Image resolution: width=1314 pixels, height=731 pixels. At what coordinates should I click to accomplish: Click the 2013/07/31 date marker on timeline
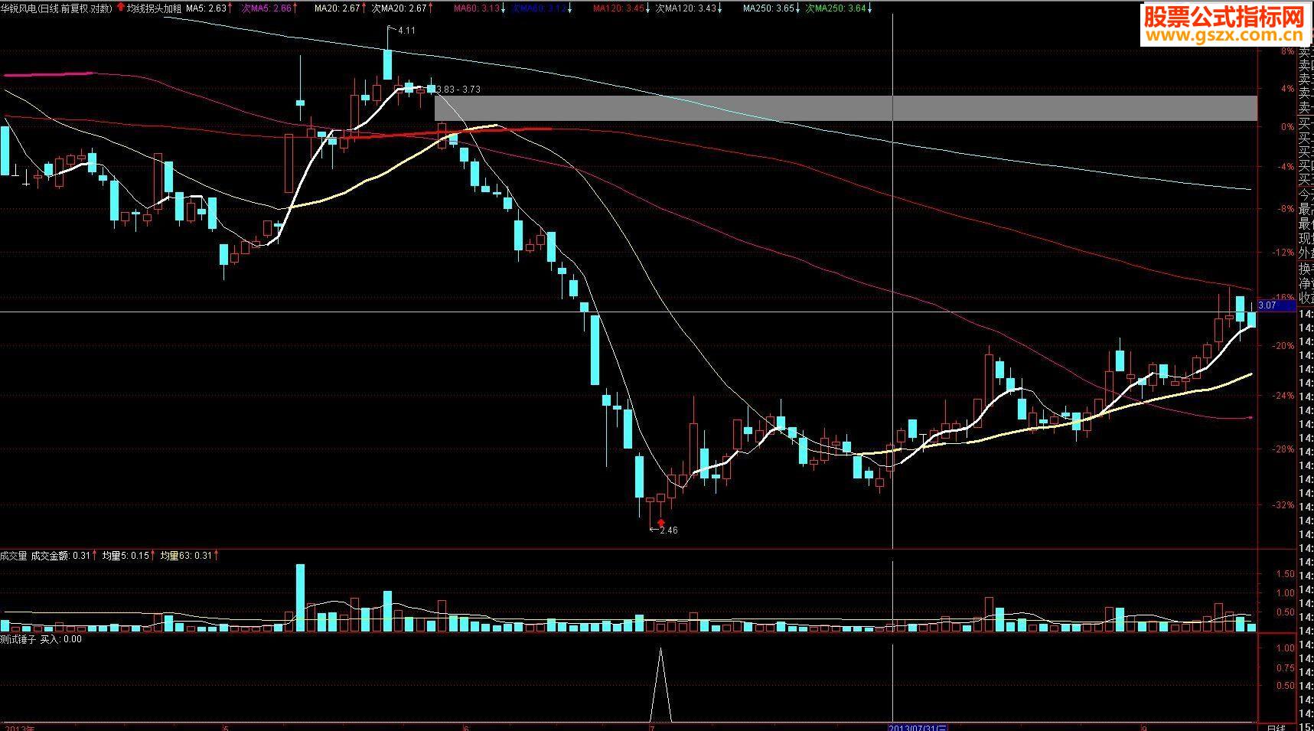point(918,727)
